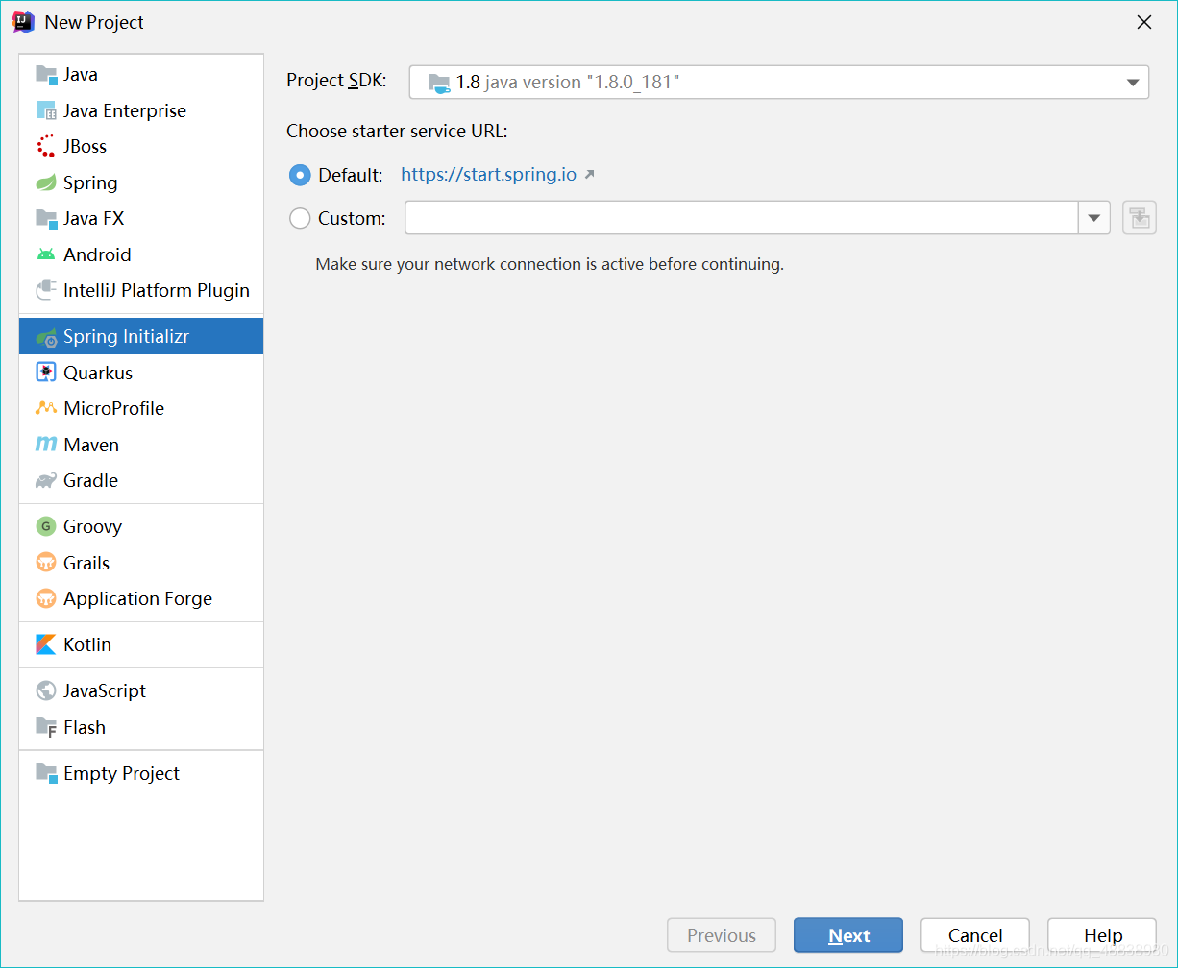This screenshot has width=1178, height=968.
Task: Select the Custom service URL radio button
Action: click(300, 218)
